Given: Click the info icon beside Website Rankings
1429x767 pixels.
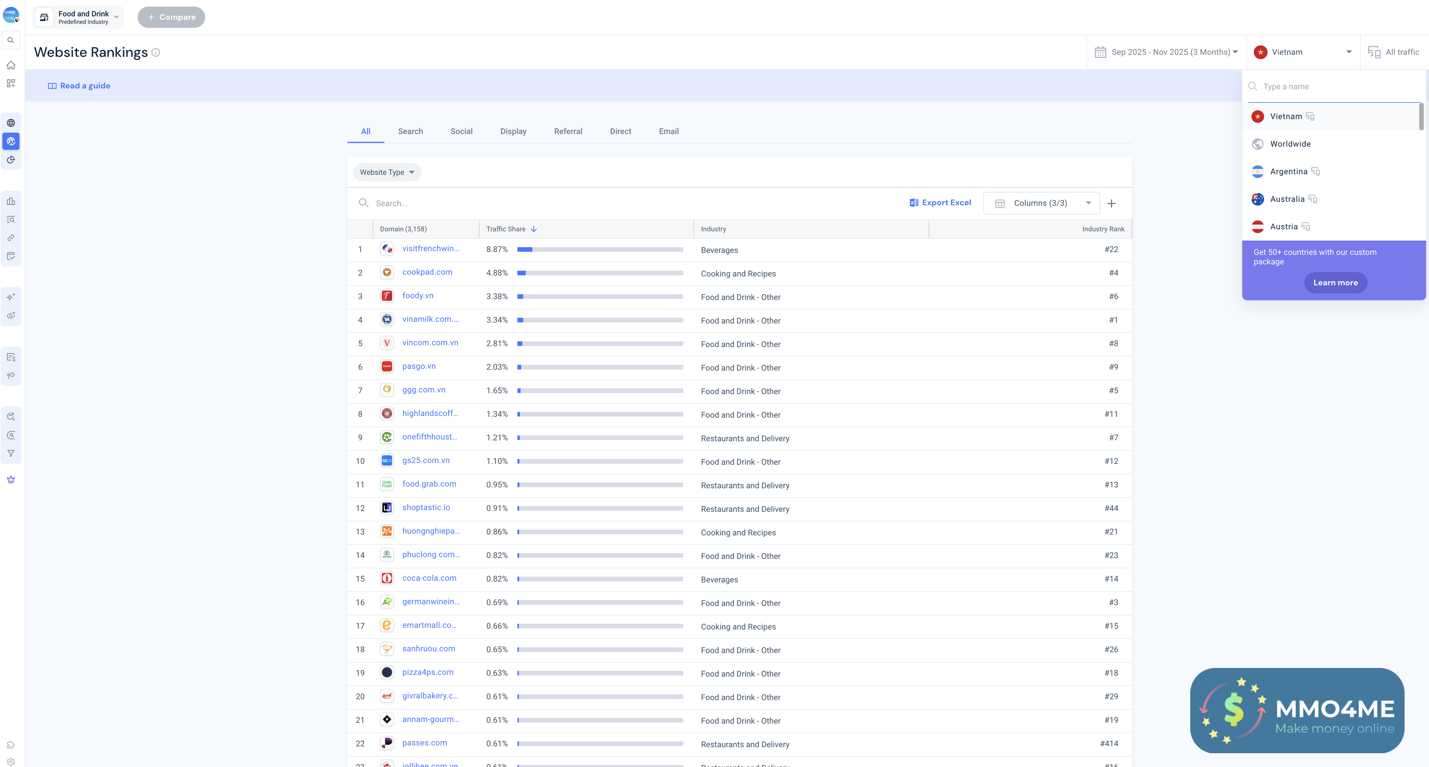Looking at the screenshot, I should coord(156,52).
